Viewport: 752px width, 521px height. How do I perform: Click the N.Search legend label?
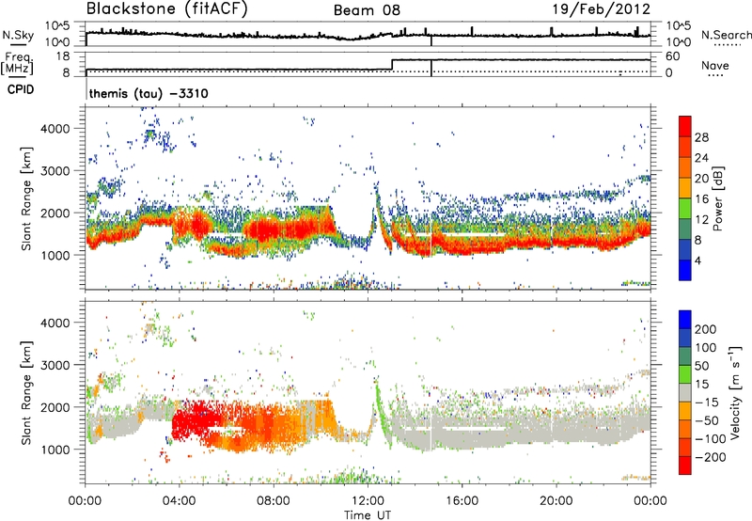tap(727, 35)
